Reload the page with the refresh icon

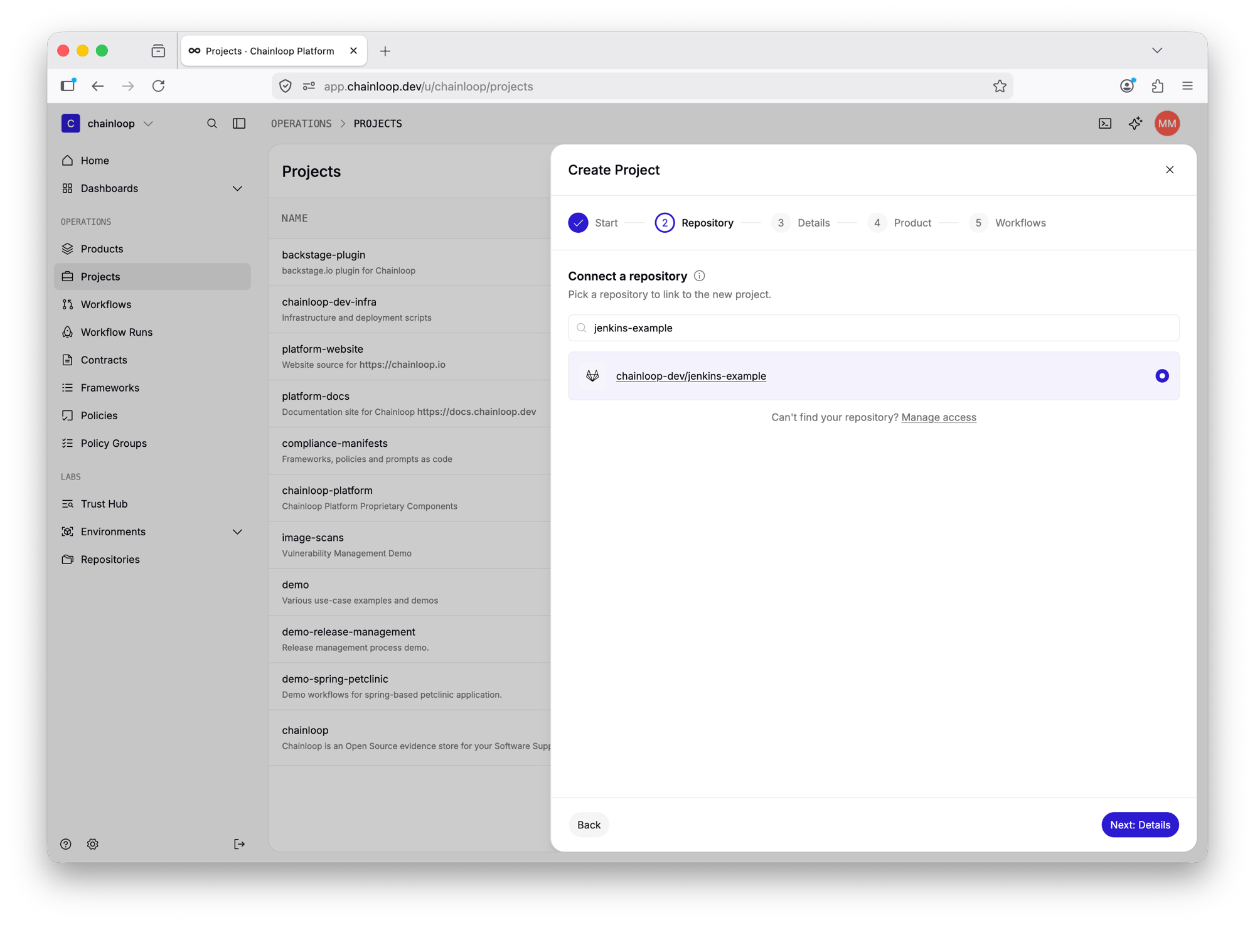pyautogui.click(x=158, y=86)
